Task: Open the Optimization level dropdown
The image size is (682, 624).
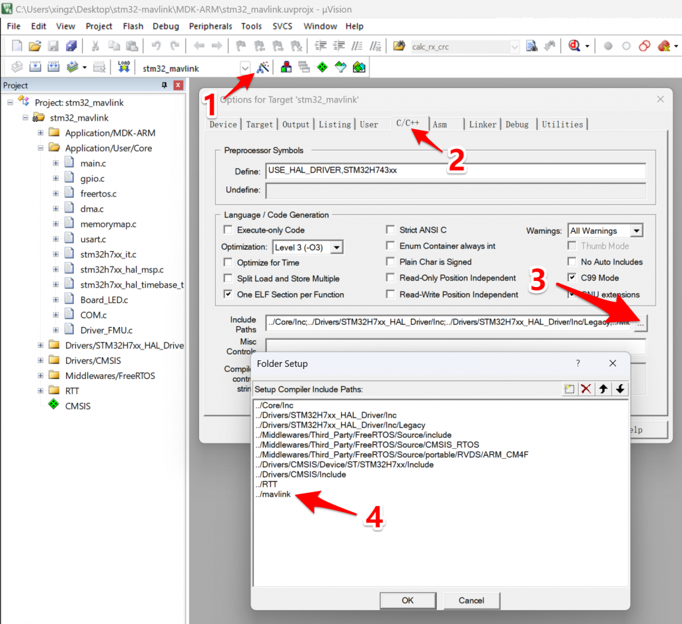Action: pyautogui.click(x=336, y=248)
